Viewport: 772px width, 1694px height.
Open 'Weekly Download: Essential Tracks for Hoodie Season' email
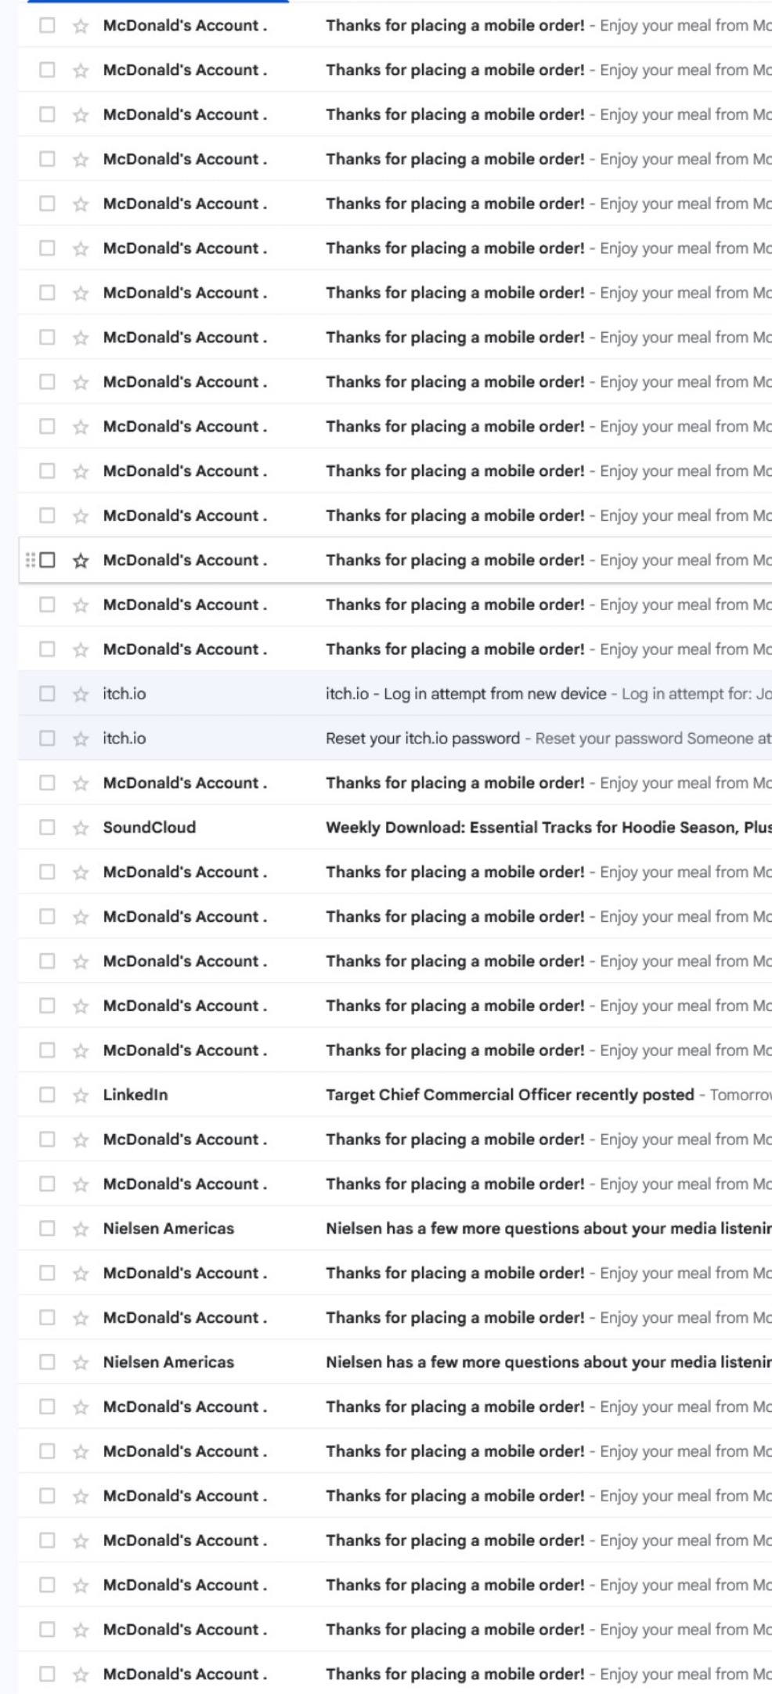[549, 828]
